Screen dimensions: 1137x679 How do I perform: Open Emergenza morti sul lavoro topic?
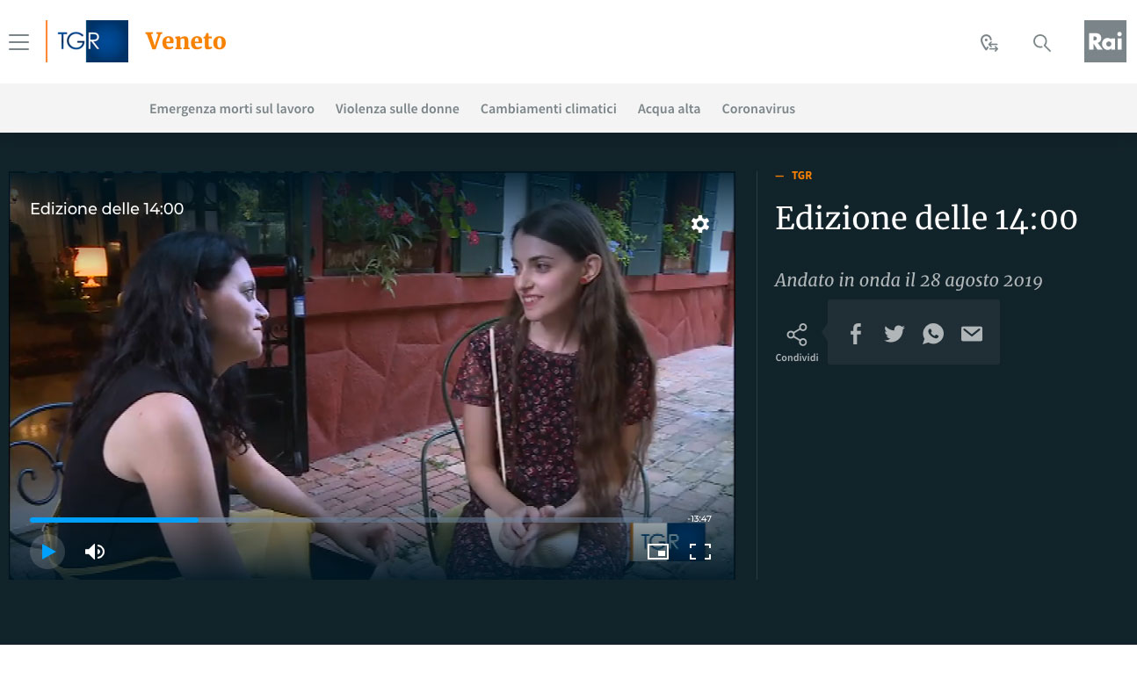[232, 109]
